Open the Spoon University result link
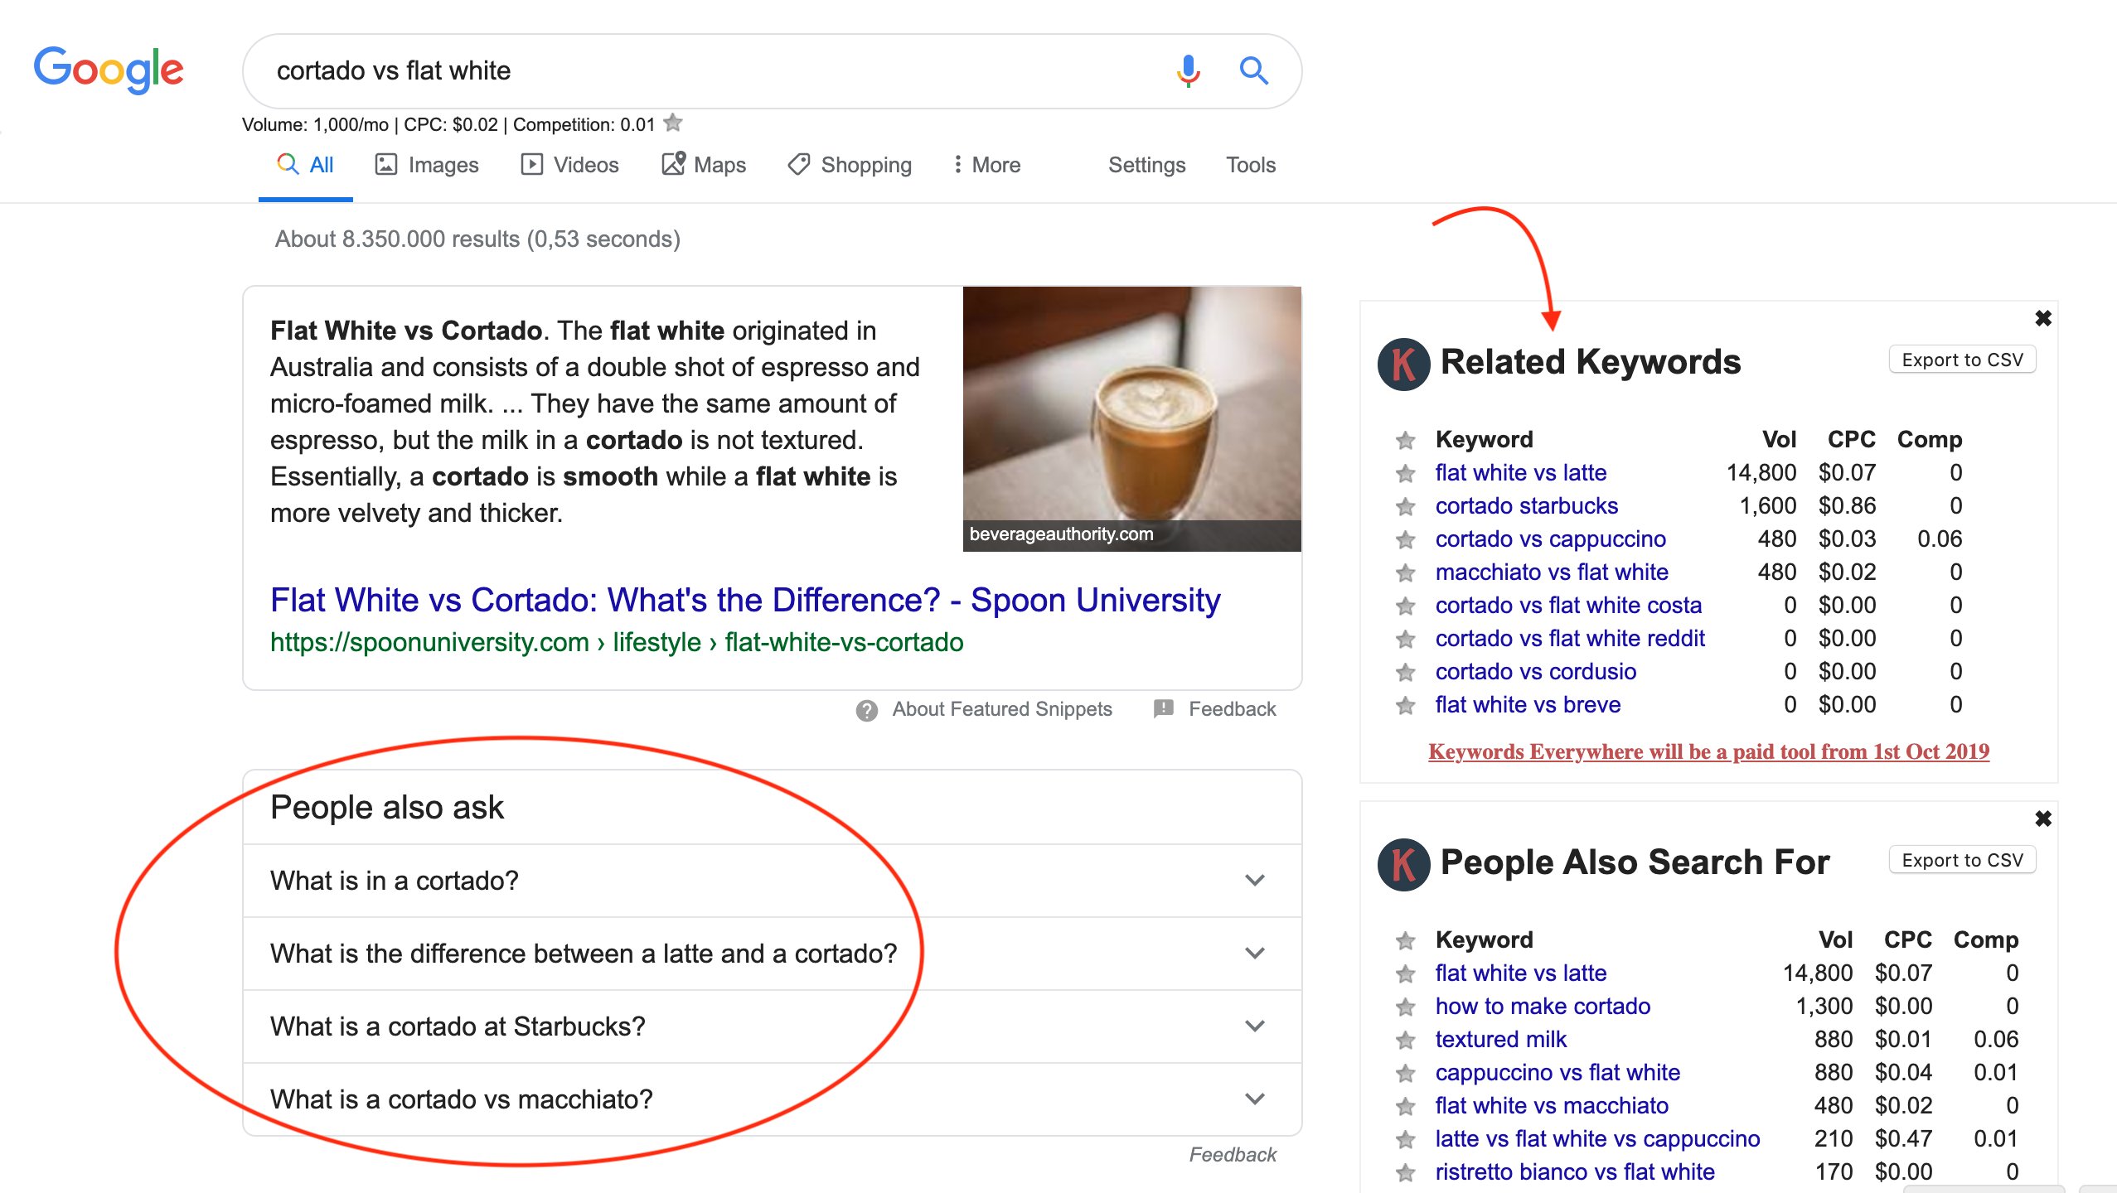 tap(745, 600)
